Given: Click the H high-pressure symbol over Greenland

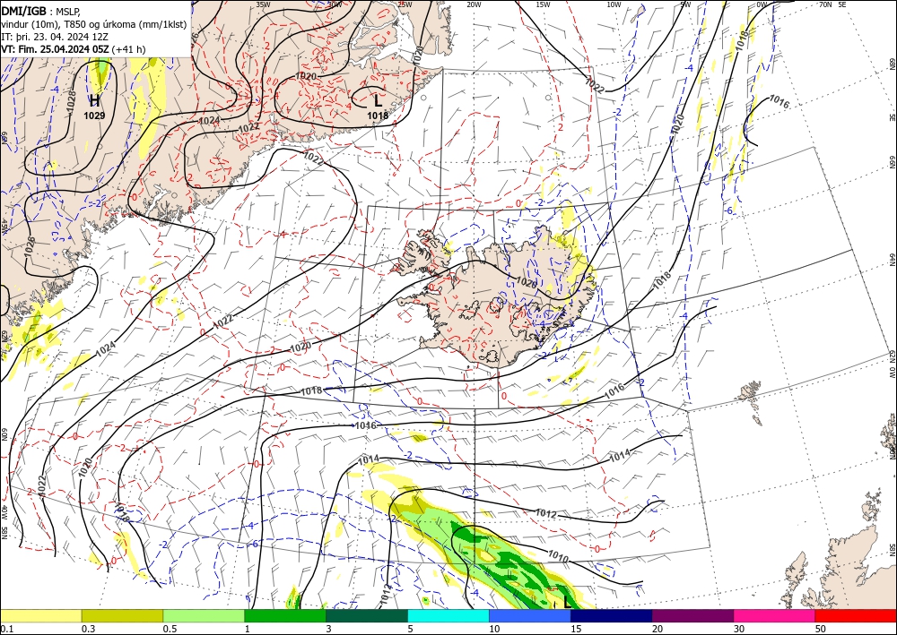Looking at the screenshot, I should 94,101.
